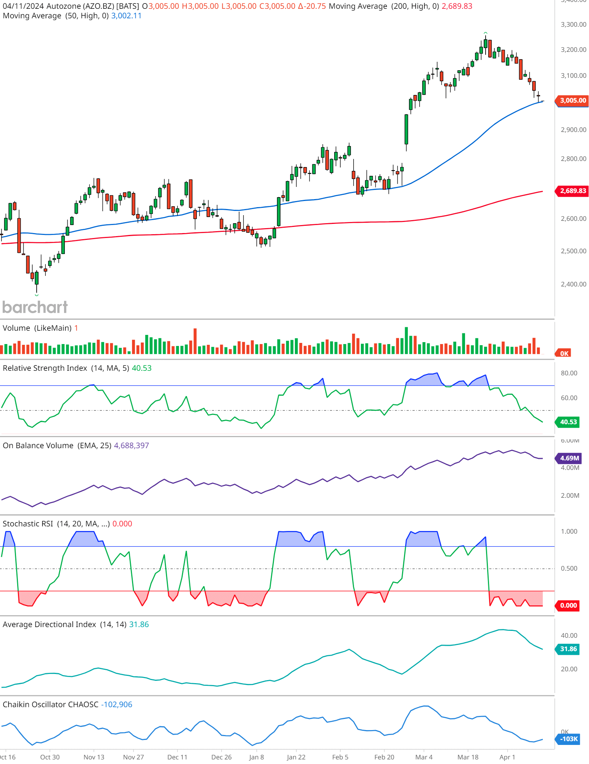Click the 3,300.00 price axis label
The width and height of the screenshot is (589, 764).
(x=573, y=24)
